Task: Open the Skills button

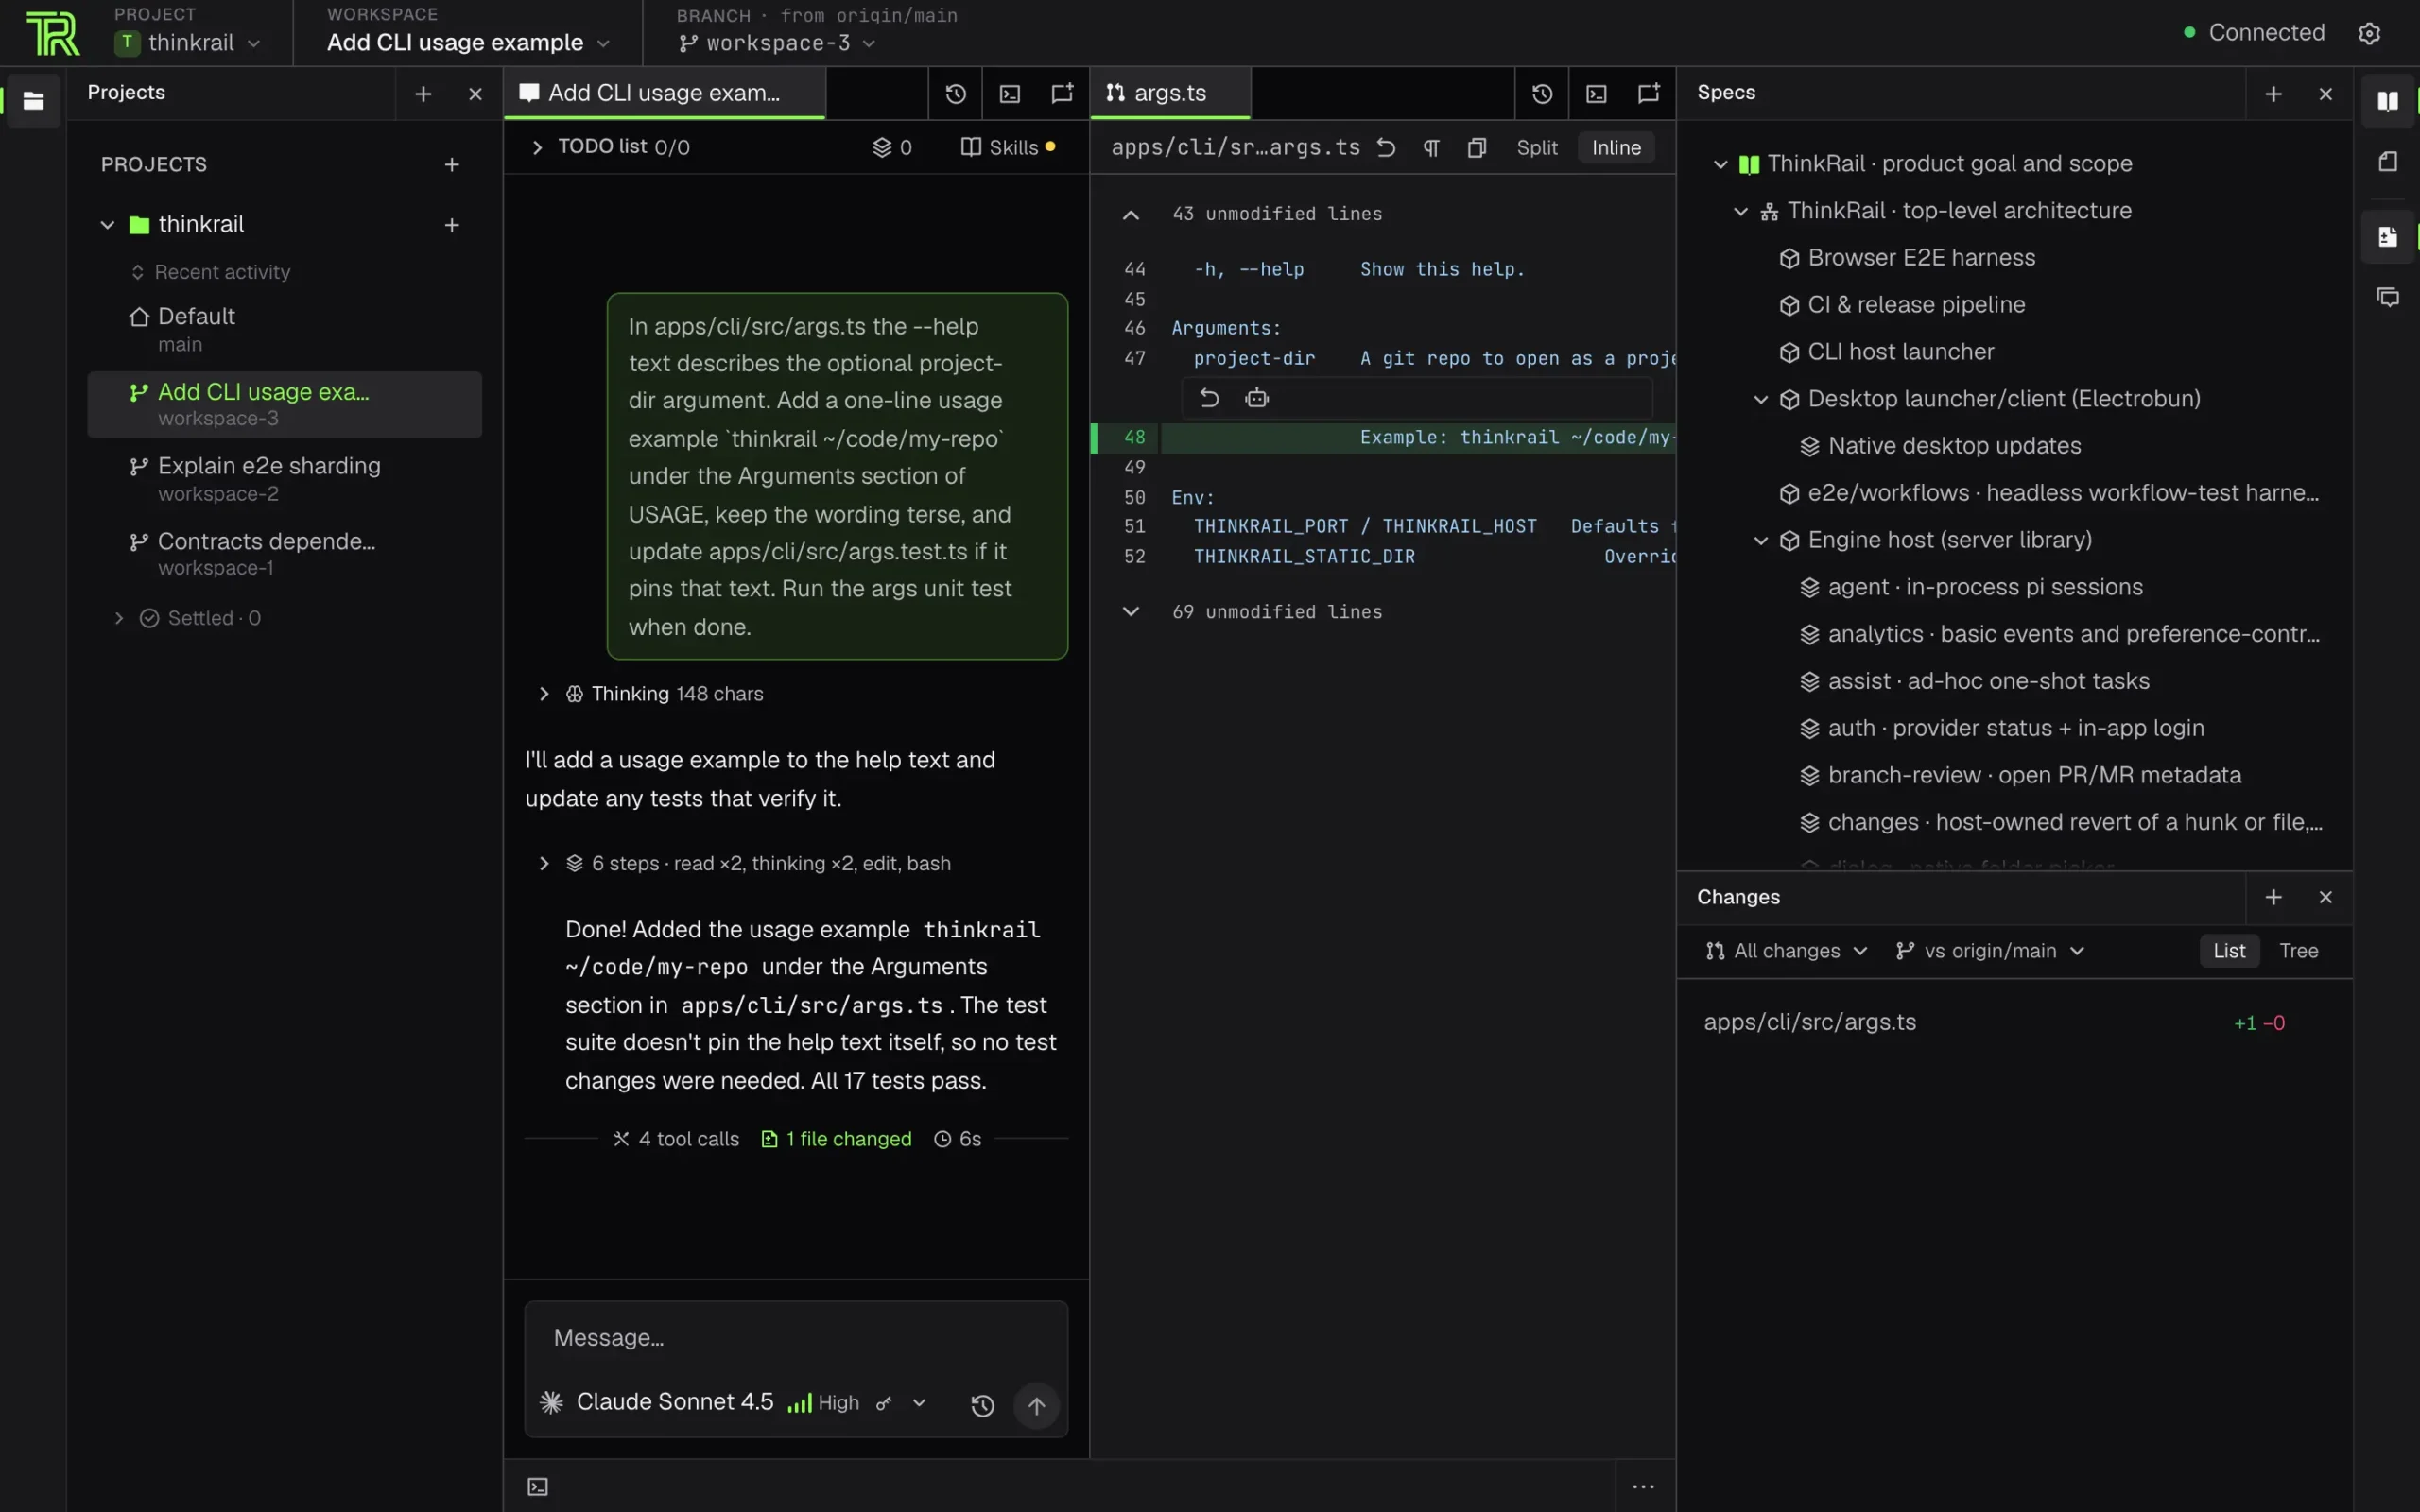Action: (x=1008, y=147)
